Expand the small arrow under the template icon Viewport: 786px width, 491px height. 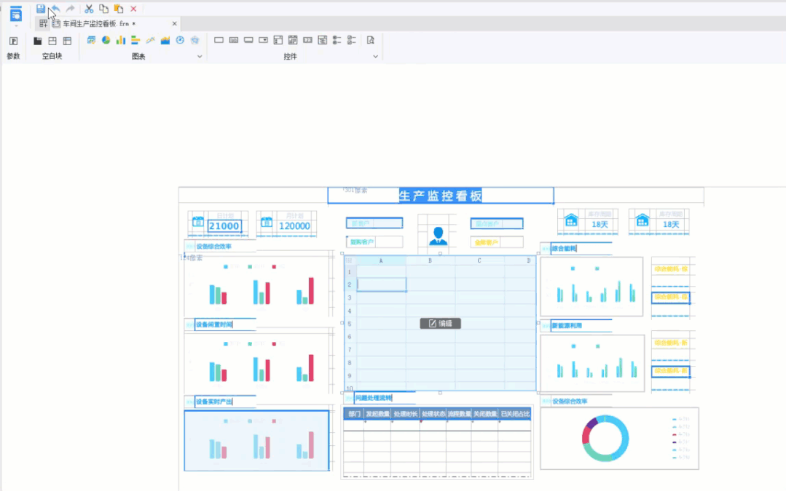[16, 25]
